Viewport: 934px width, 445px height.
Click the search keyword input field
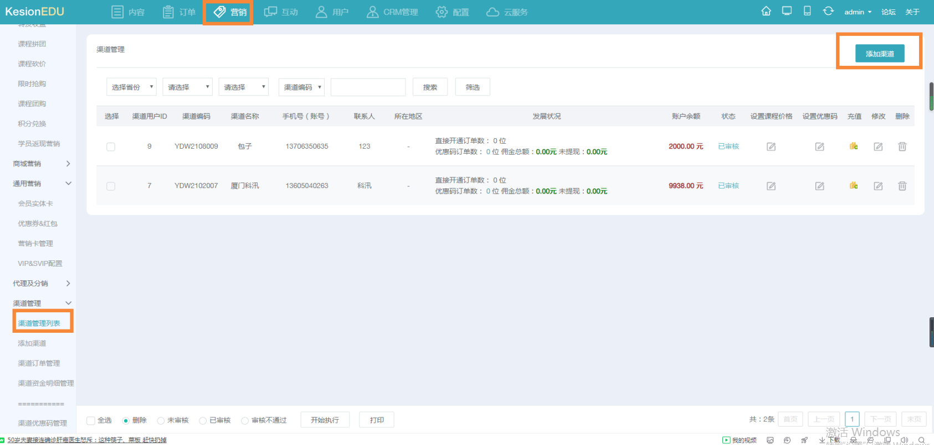tap(368, 87)
